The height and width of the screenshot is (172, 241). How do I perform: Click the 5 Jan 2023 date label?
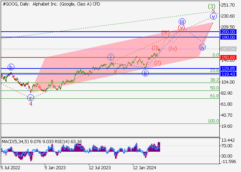point(55,168)
